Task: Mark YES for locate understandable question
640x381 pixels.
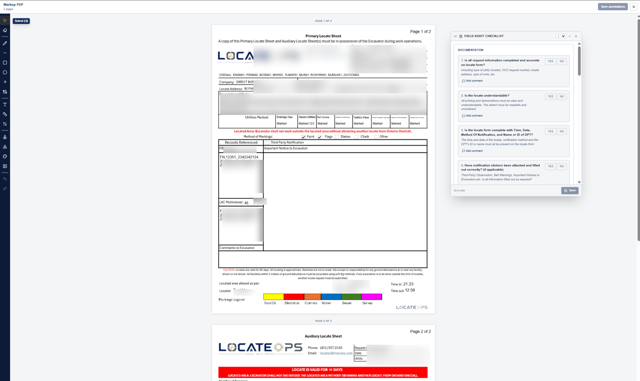Action: [x=550, y=97]
